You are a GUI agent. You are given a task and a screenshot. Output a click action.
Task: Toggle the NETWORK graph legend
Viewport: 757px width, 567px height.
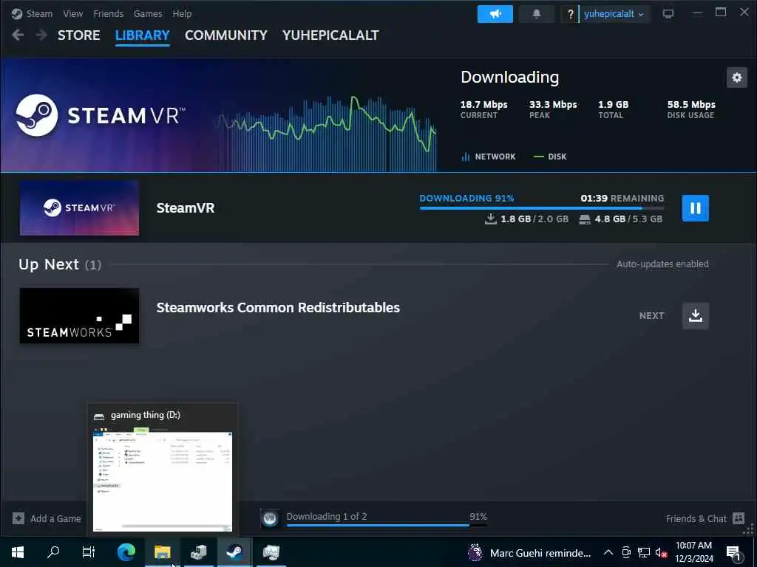[x=489, y=157]
